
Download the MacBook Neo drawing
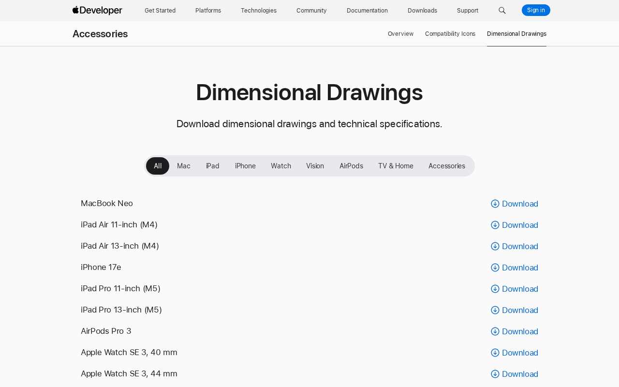click(x=515, y=204)
